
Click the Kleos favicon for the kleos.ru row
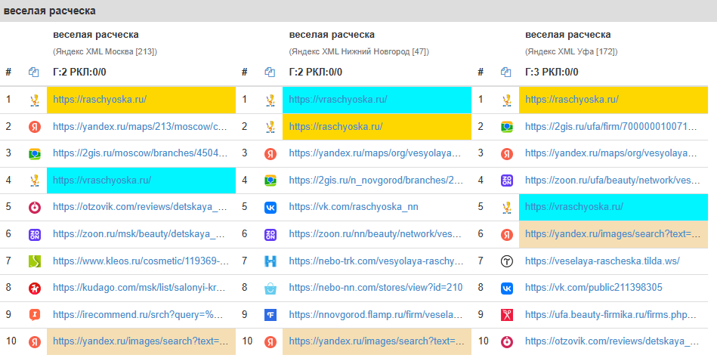34,261
